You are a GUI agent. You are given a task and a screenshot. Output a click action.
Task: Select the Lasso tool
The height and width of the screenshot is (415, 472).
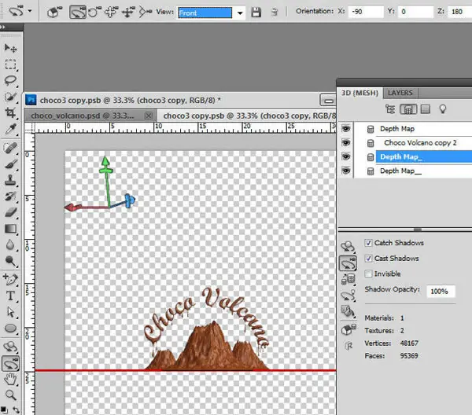click(x=10, y=80)
